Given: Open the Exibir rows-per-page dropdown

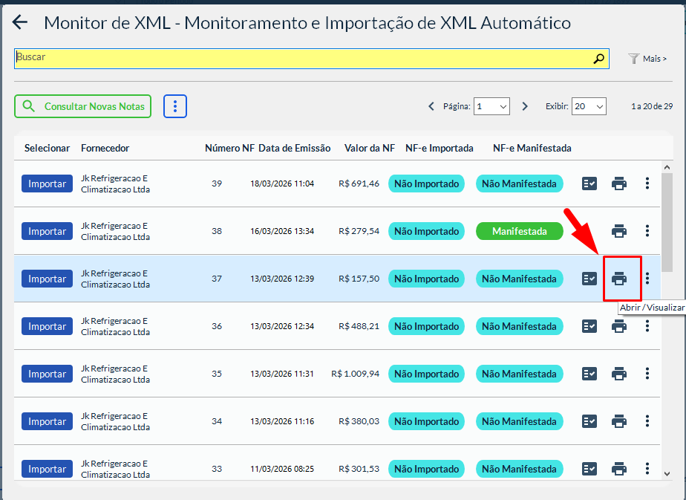Looking at the screenshot, I should 589,106.
